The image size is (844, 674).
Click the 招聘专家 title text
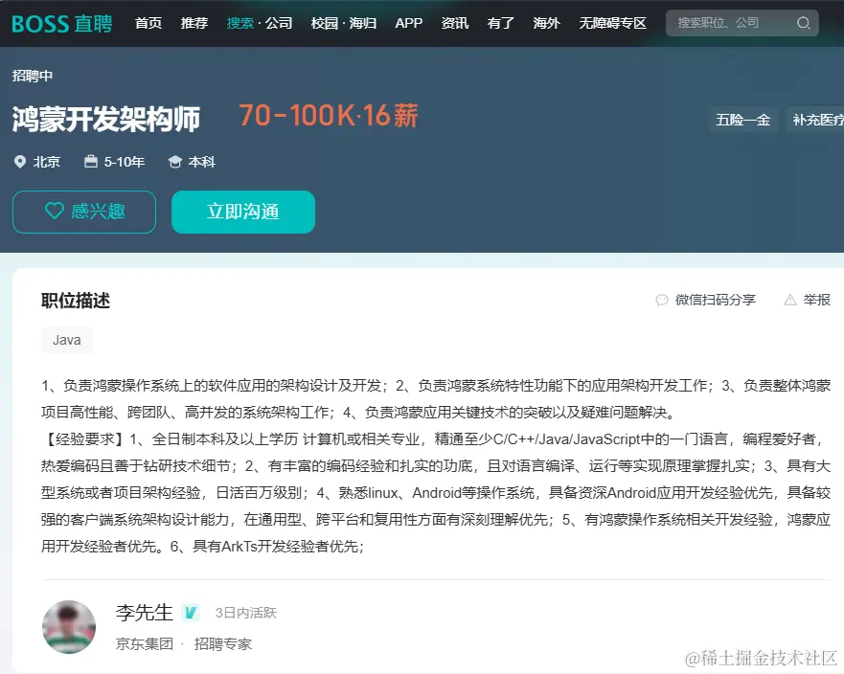[223, 644]
